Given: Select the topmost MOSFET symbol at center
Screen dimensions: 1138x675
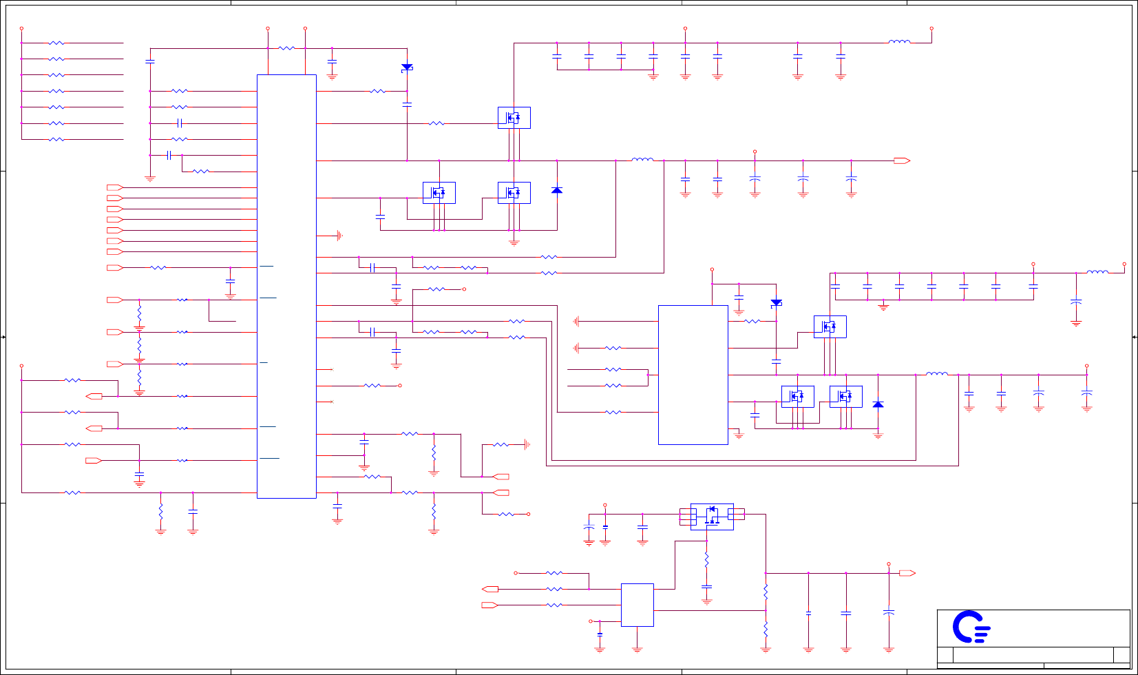Looking at the screenshot, I should pyautogui.click(x=514, y=118).
